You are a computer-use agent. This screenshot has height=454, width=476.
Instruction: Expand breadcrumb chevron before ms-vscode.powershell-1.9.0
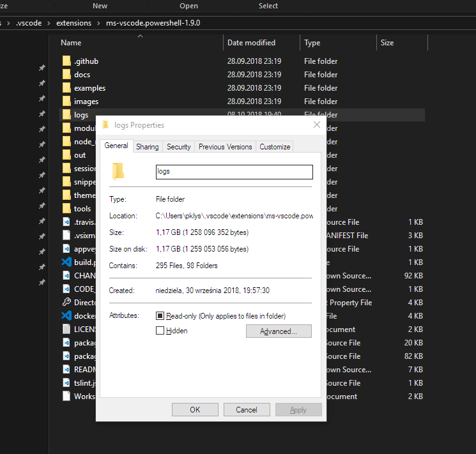click(98, 23)
